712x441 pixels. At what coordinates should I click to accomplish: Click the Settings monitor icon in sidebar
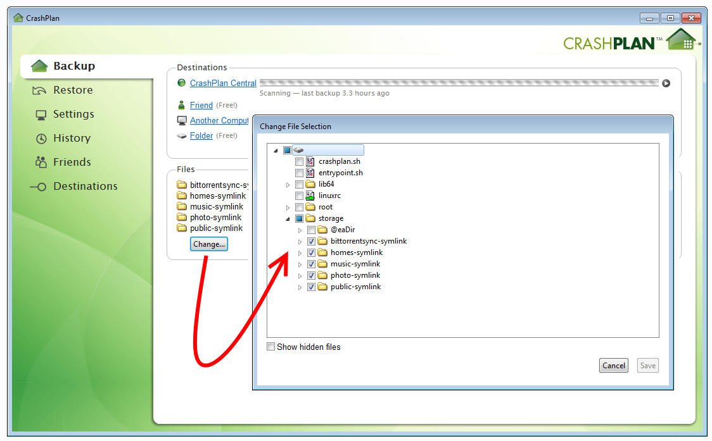coord(41,115)
